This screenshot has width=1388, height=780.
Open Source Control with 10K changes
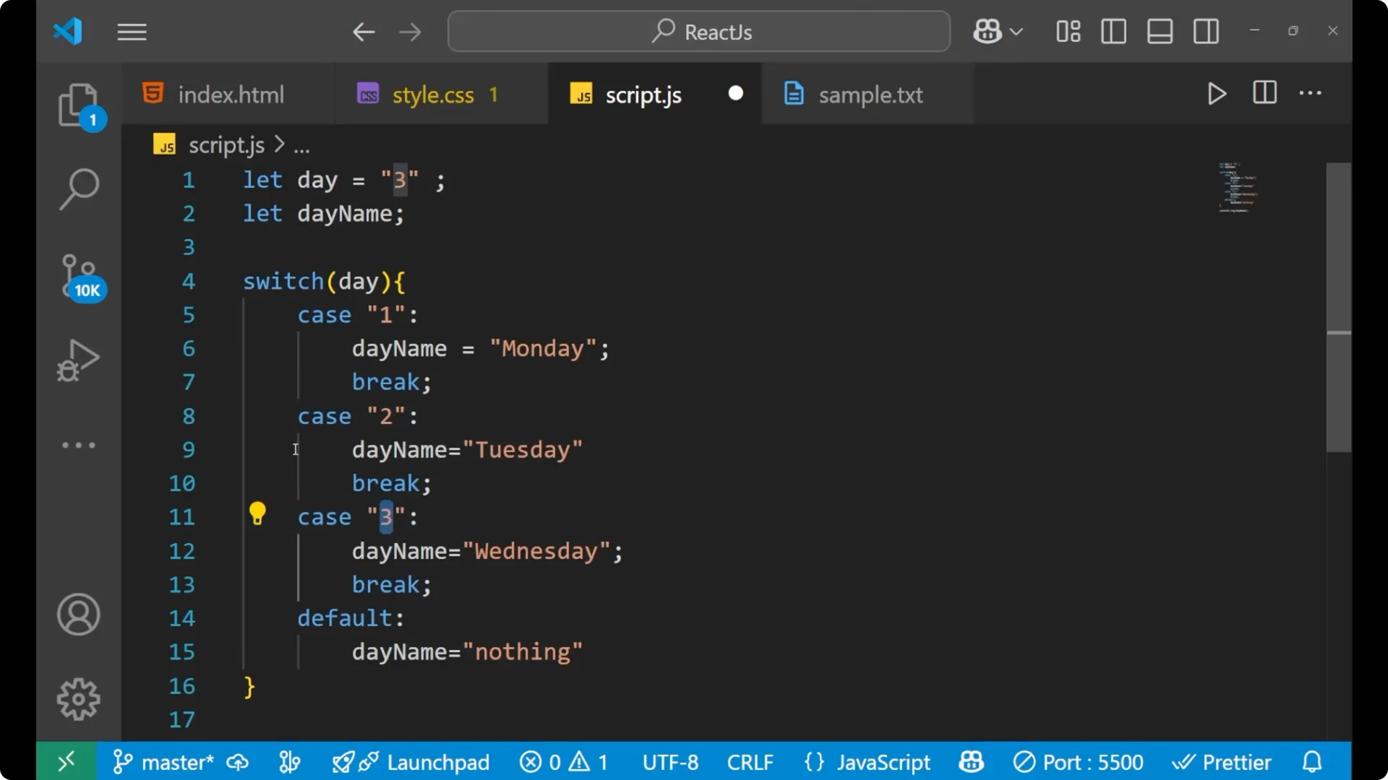coord(79,277)
